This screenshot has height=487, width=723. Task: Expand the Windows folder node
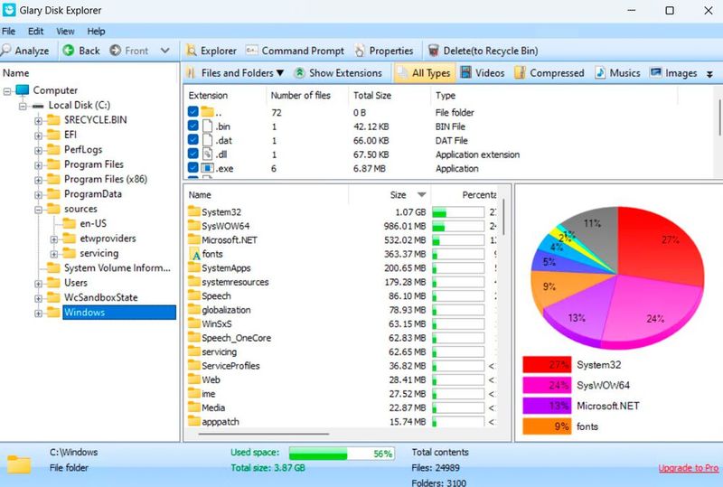coord(38,314)
